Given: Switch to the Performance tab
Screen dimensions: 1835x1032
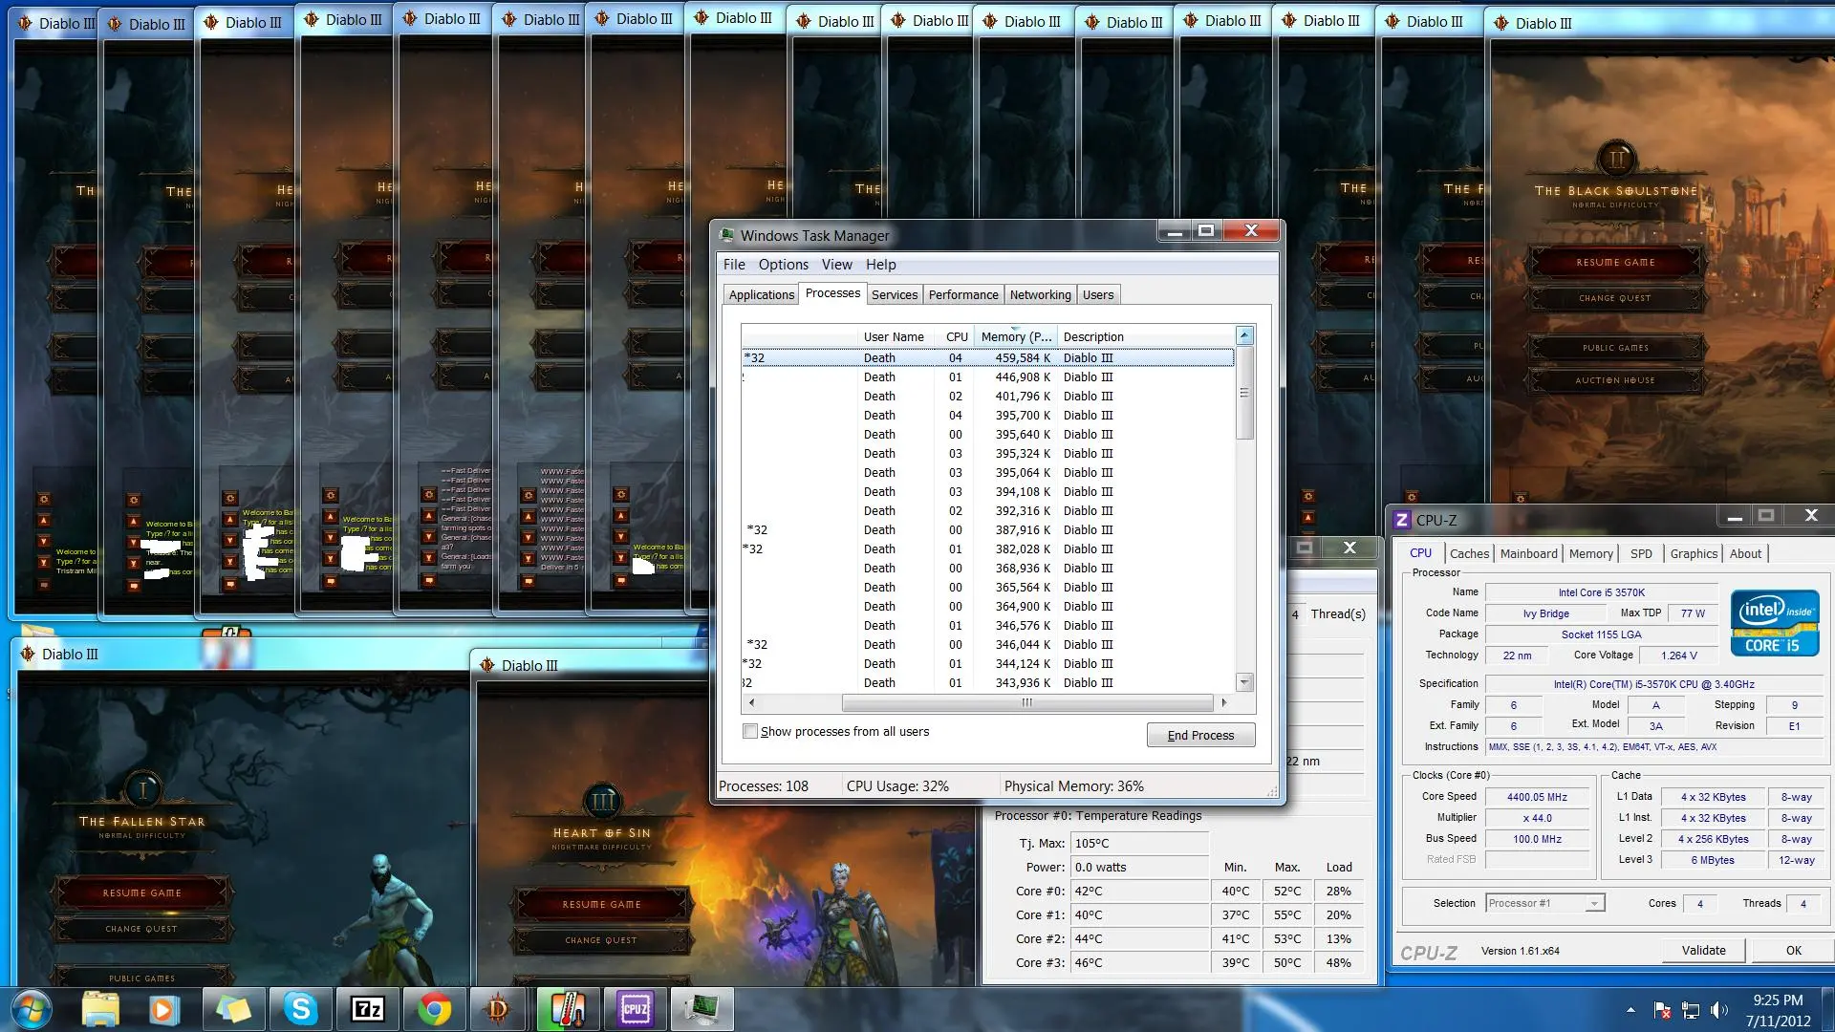Looking at the screenshot, I should 962,294.
